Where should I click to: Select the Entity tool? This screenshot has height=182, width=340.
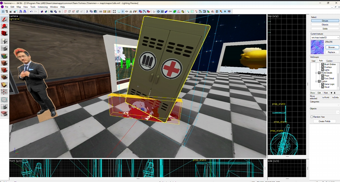[x=4, y=41]
